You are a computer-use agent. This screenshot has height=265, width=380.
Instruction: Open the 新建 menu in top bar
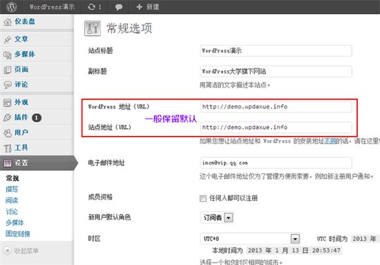148,7
